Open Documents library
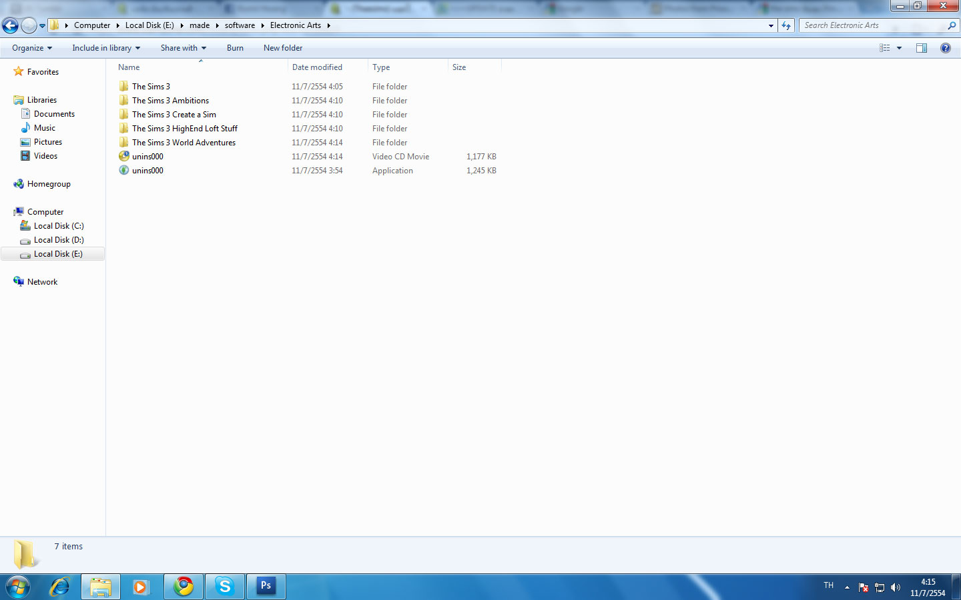 pos(54,114)
